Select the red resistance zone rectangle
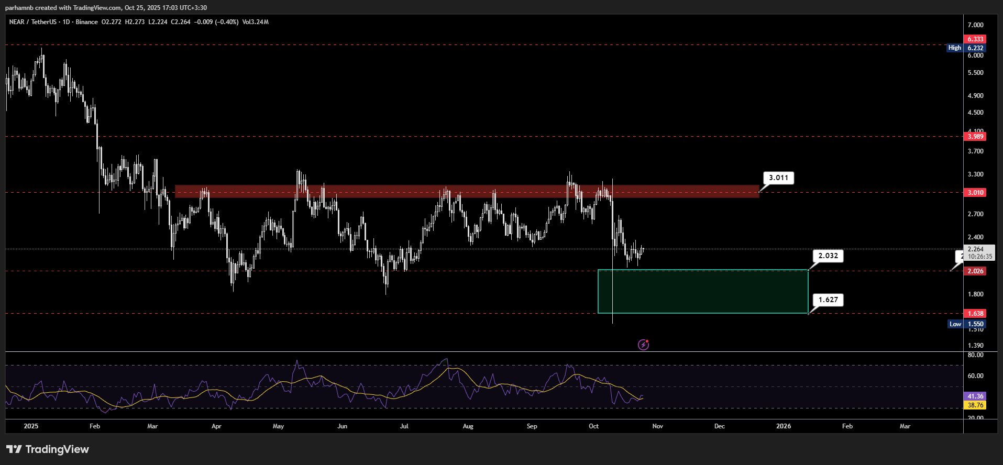Viewport: 1003px width, 465px height. pos(466,191)
